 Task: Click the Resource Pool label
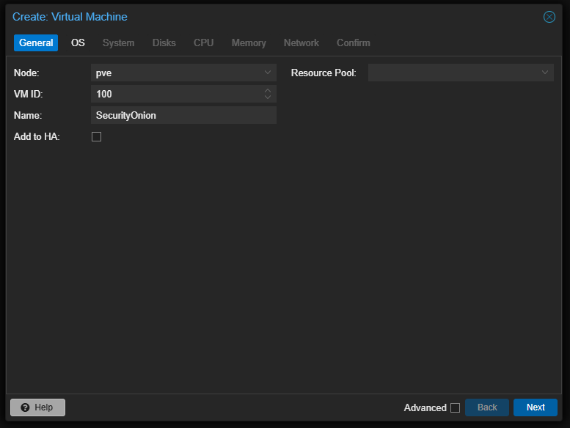click(324, 73)
